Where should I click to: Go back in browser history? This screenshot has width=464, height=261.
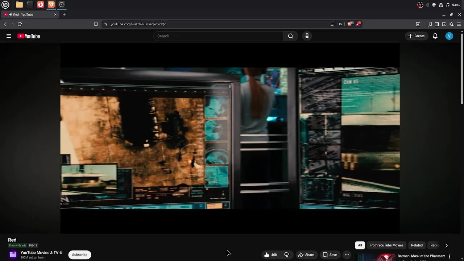tap(5, 24)
